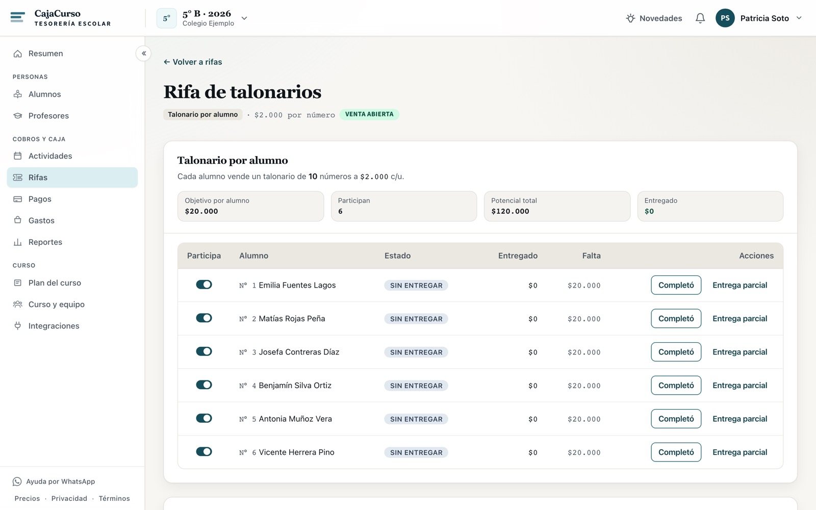Screen dimensions: 816x510
Task: Open Plan del curso
Action: point(72,283)
